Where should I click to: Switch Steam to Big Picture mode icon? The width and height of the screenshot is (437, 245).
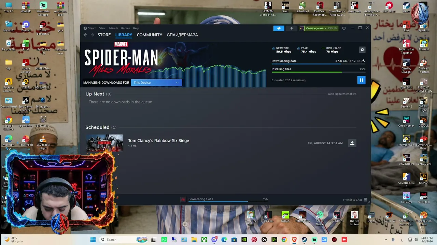click(x=344, y=28)
